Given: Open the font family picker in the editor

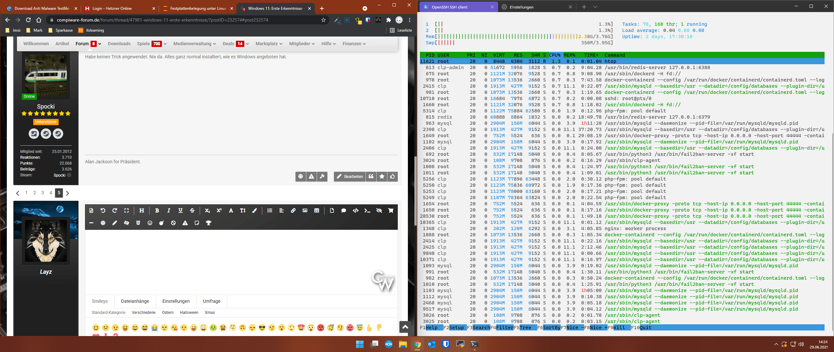Looking at the screenshot, I should [231, 211].
